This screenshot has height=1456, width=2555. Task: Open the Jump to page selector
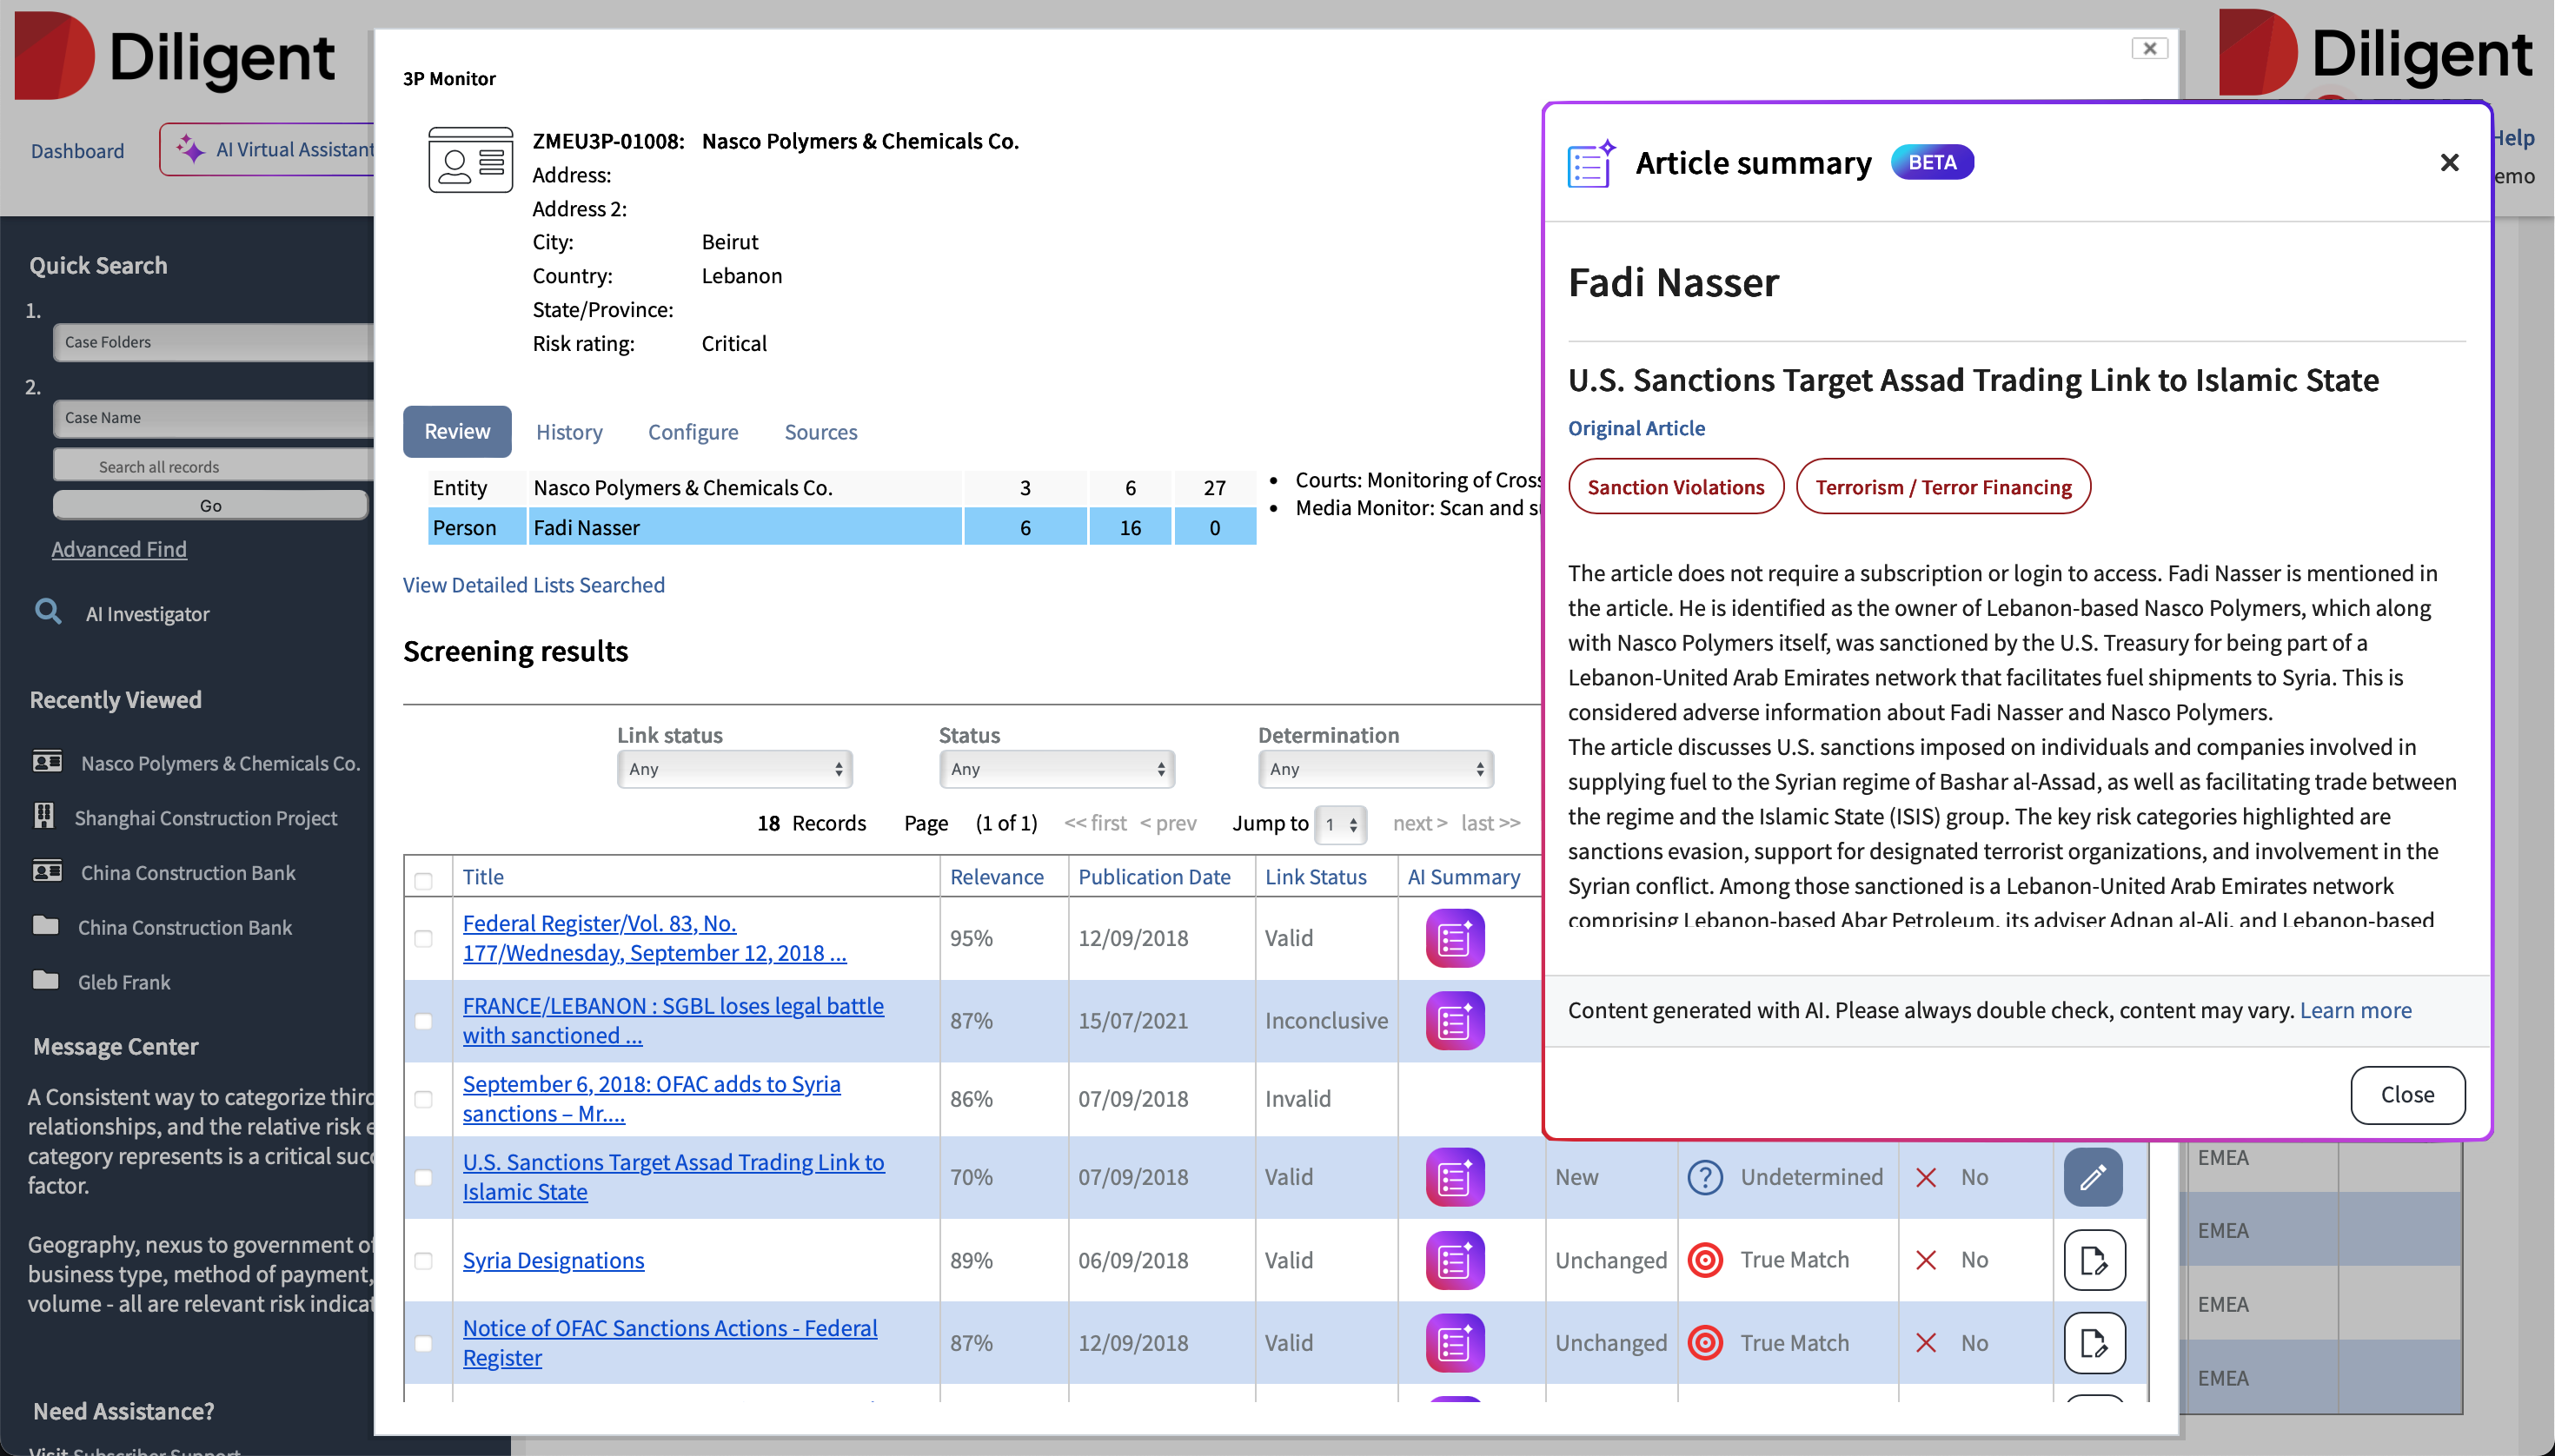point(1341,824)
